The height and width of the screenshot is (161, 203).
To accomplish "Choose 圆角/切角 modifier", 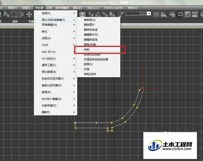I will pos(98,44).
